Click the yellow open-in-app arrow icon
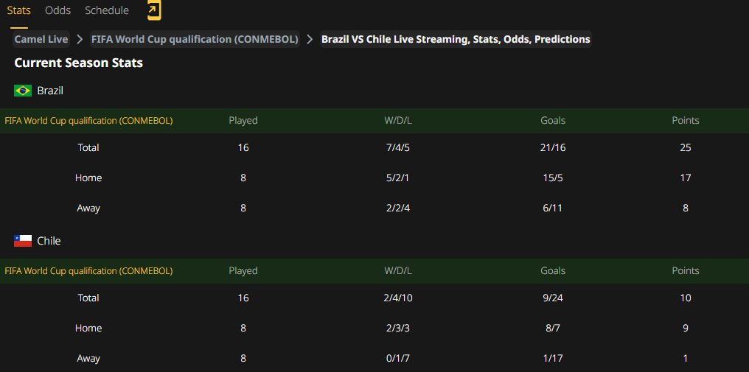Screen dimensions: 749x372 [154, 10]
